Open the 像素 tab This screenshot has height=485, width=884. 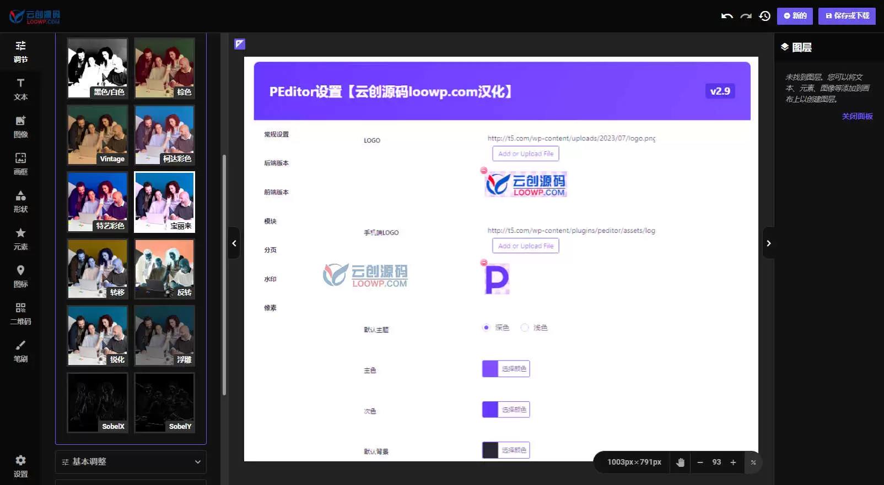tap(270, 308)
